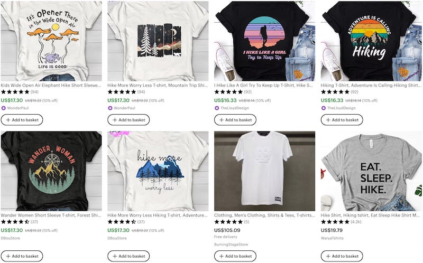The image size is (423, 263).
Task: Visit the BurningStageStore shop name
Action: (x=231, y=245)
